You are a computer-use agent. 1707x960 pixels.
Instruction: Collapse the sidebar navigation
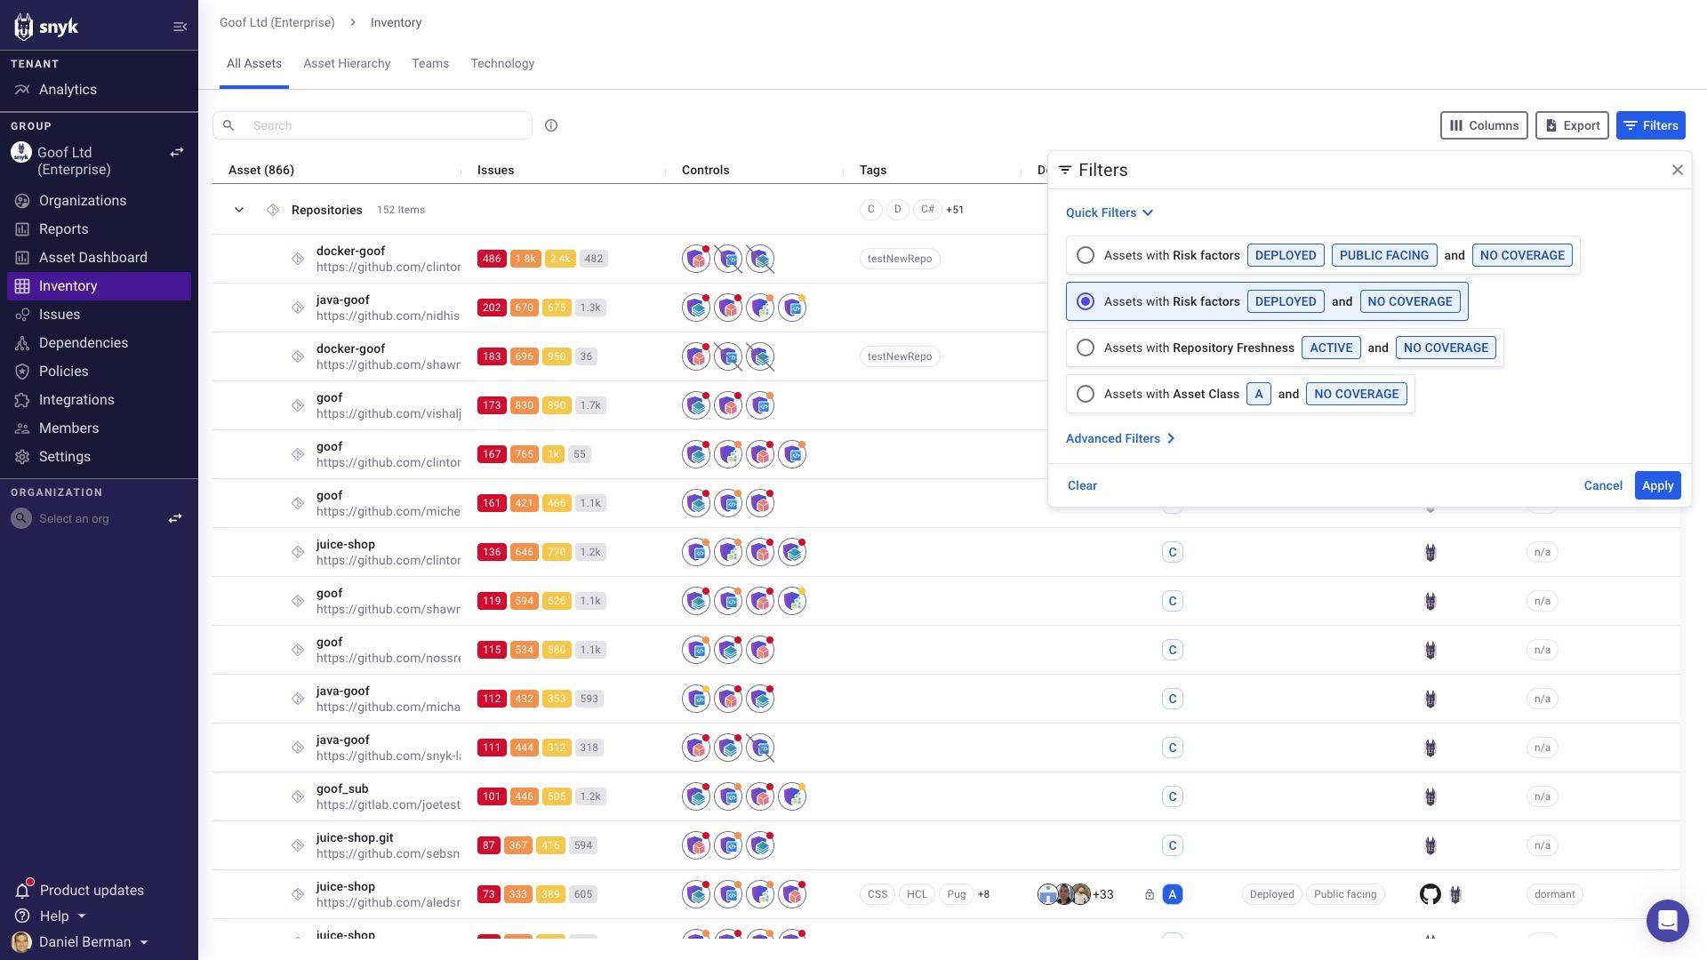pyautogui.click(x=180, y=27)
